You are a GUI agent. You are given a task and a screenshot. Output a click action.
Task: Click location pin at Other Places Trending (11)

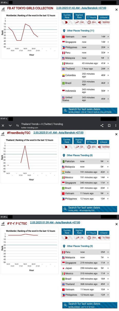(x=64, y=31)
